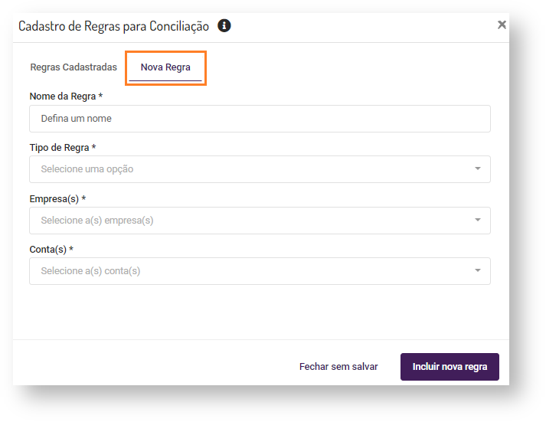This screenshot has width=546, height=422.
Task: Click the info icon beside the dialog title
Action: point(224,26)
